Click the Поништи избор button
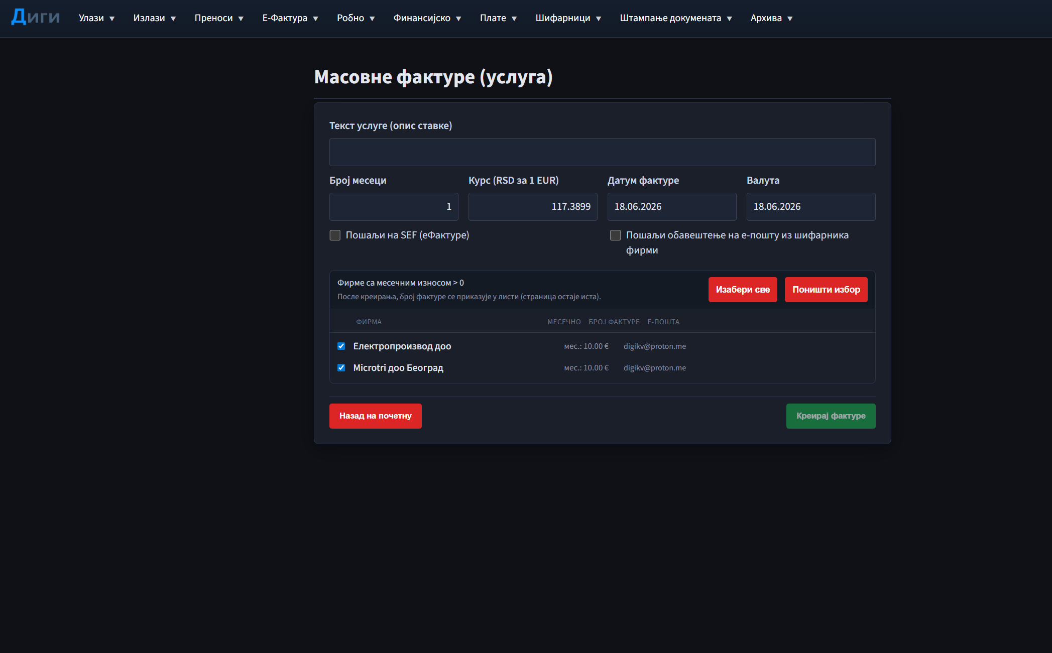 coord(826,290)
